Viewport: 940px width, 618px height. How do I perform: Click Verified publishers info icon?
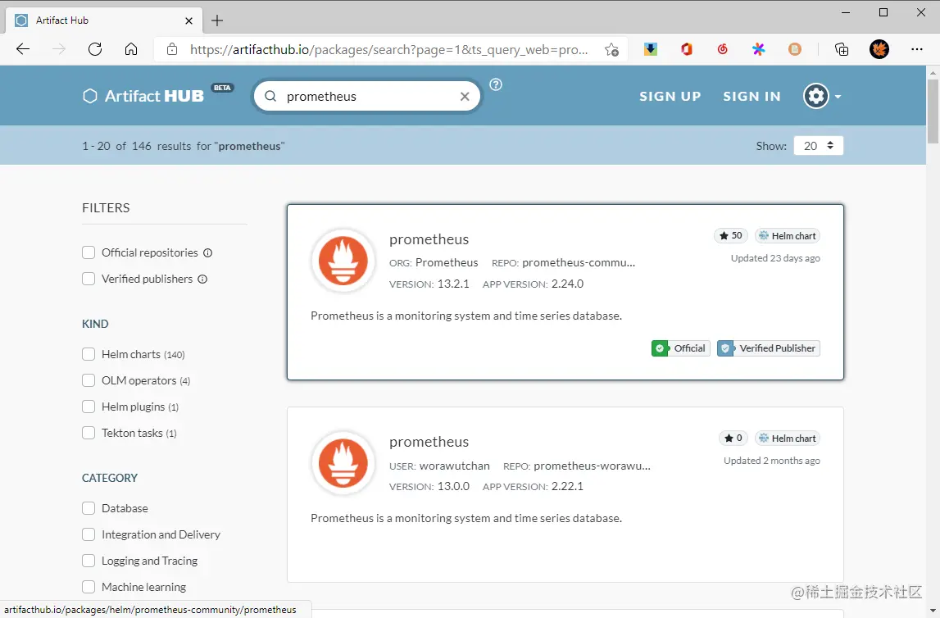pyautogui.click(x=202, y=279)
